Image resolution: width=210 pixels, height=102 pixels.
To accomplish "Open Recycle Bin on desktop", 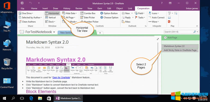I will pyautogui.click(x=7, y=64).
